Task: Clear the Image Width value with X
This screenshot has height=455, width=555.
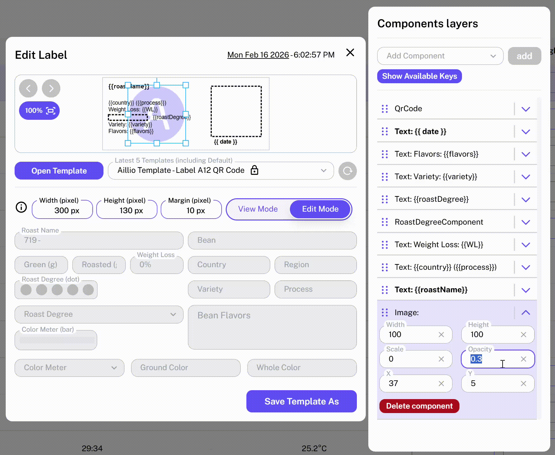Action: coord(441,335)
